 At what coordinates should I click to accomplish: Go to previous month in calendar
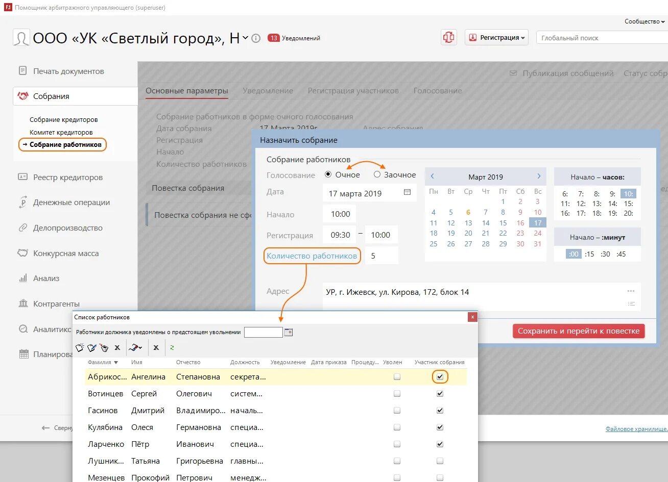pos(432,176)
